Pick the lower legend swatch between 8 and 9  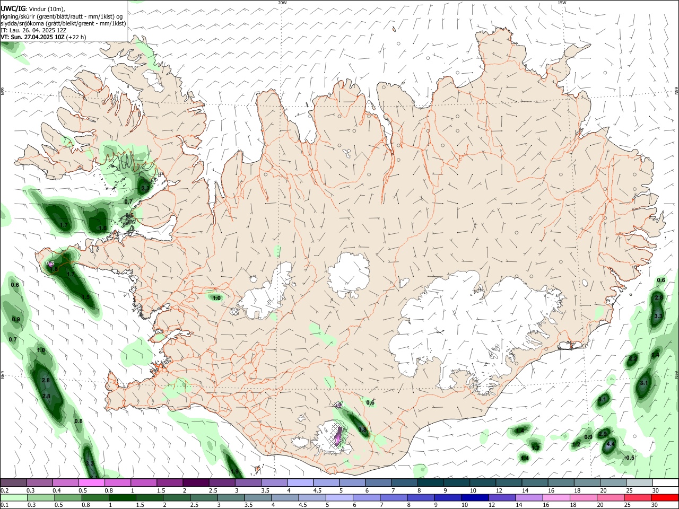click(x=420, y=498)
